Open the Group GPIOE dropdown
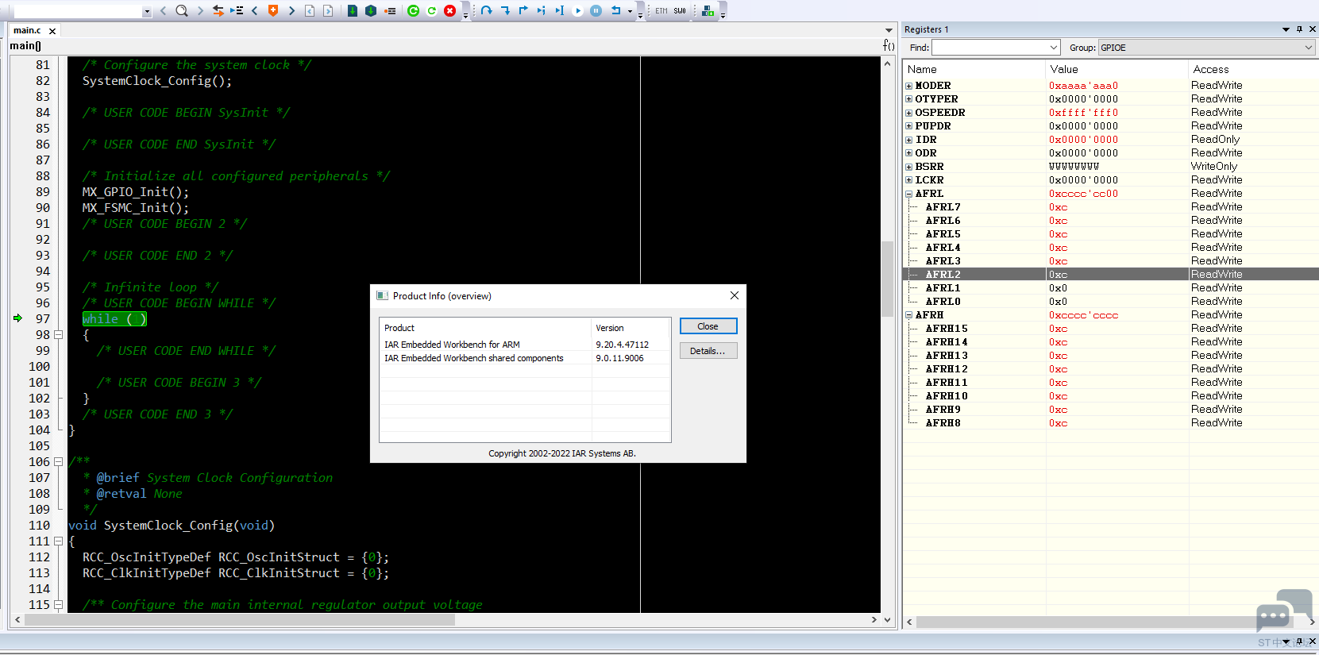 [x=1309, y=48]
